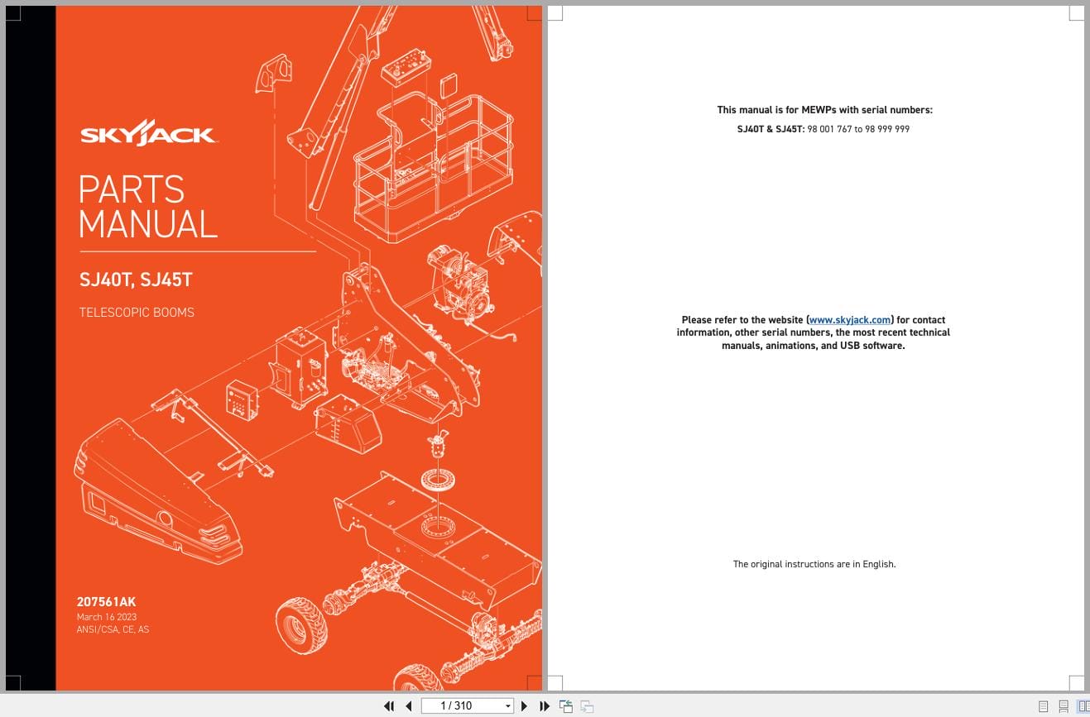Click the PARTS MANUAL title on the cover
Viewport: 1090px width, 717px height.
click(x=148, y=207)
